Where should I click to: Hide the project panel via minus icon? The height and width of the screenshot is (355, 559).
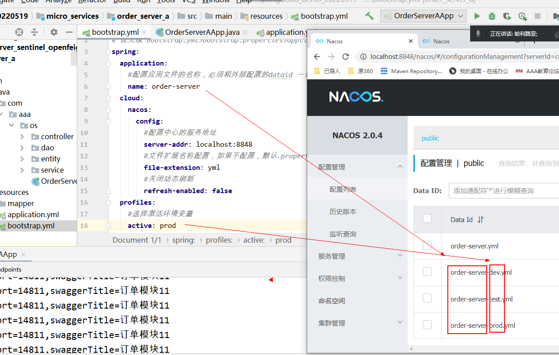pyautogui.click(x=69, y=32)
